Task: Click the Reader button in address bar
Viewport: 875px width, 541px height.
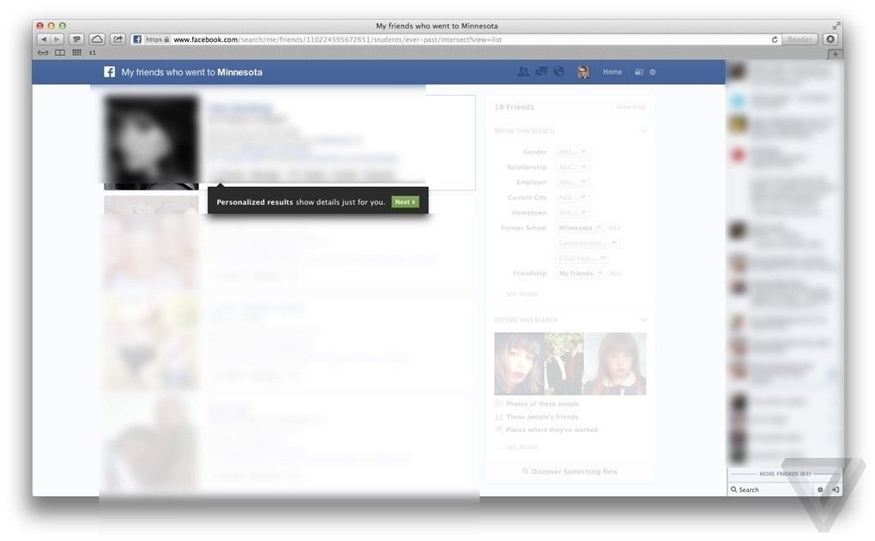Action: tap(800, 39)
